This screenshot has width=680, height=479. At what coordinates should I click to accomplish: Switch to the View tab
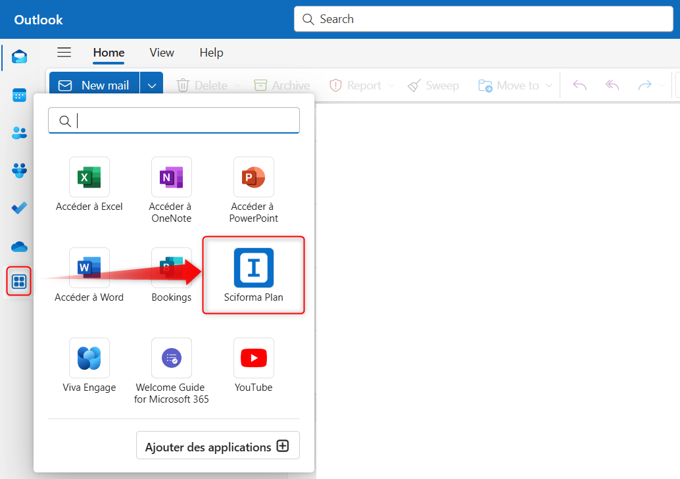[162, 53]
